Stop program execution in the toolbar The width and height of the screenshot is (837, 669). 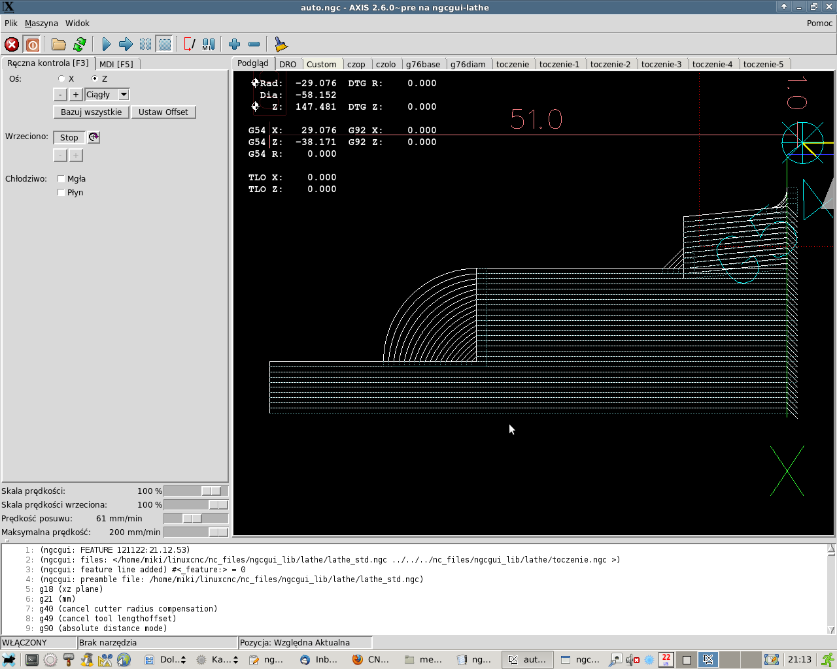pos(165,44)
